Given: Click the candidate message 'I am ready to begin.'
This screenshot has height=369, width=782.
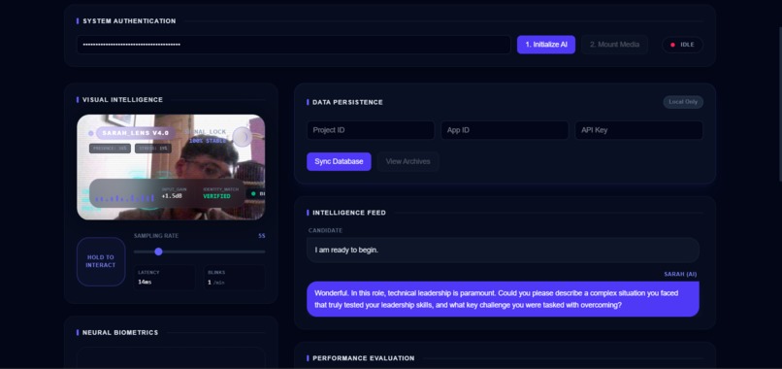Looking at the screenshot, I should (503, 250).
